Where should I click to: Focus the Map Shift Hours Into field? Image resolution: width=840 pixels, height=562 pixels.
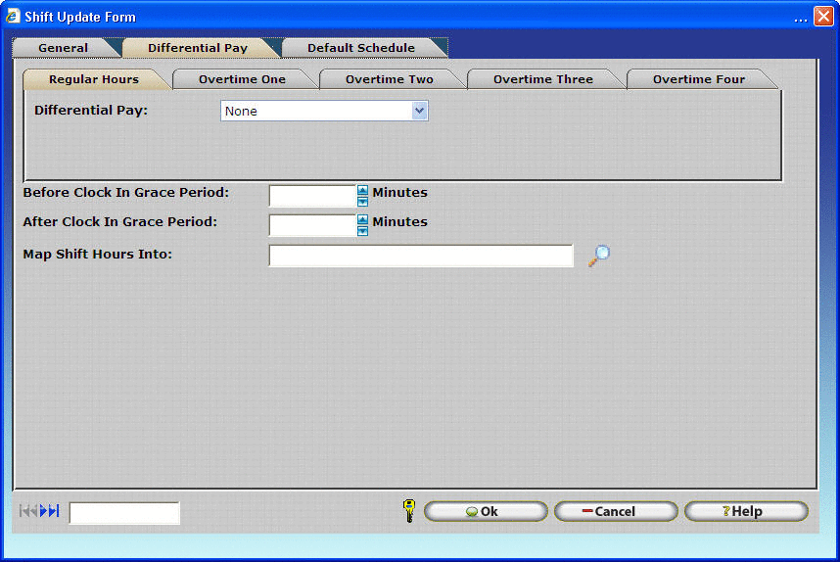point(420,256)
